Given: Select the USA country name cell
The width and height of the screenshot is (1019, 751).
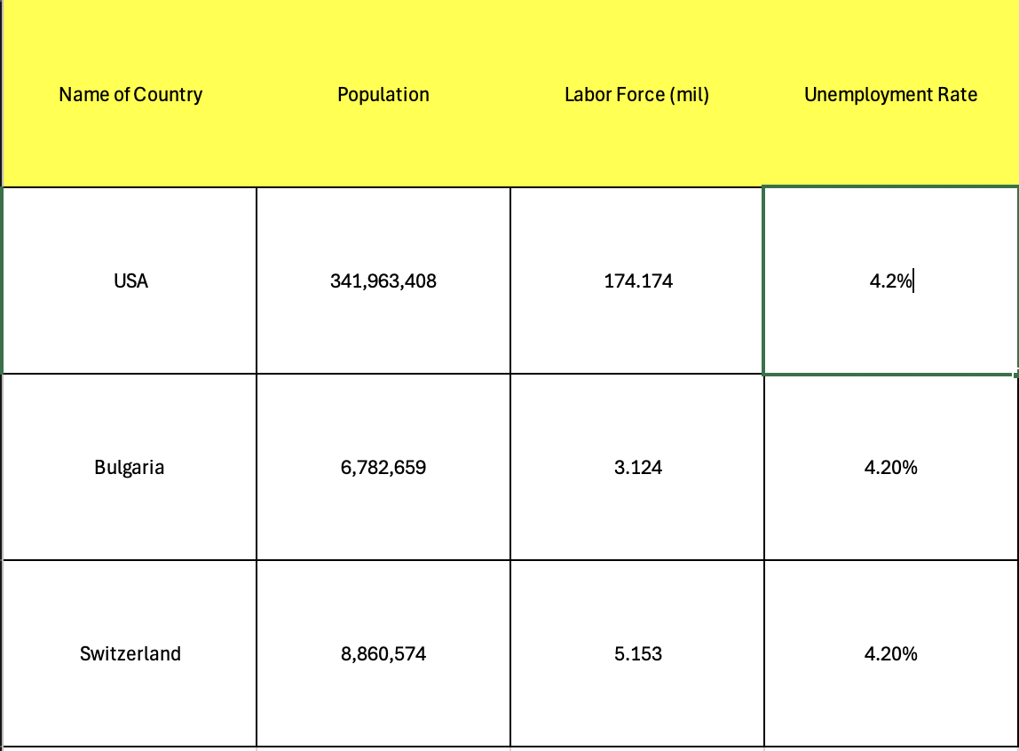Looking at the screenshot, I should (130, 281).
